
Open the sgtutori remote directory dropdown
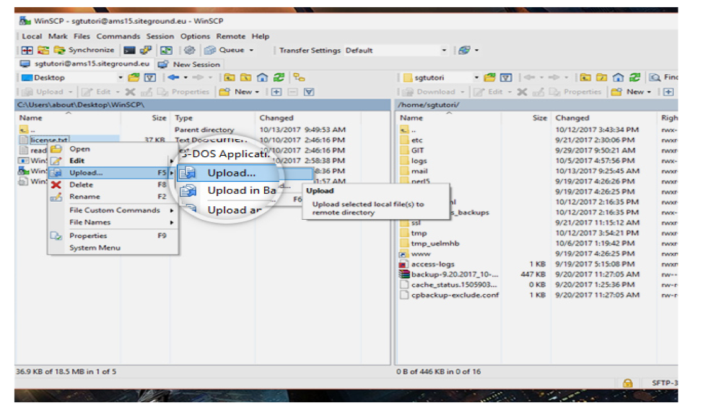[x=477, y=78]
